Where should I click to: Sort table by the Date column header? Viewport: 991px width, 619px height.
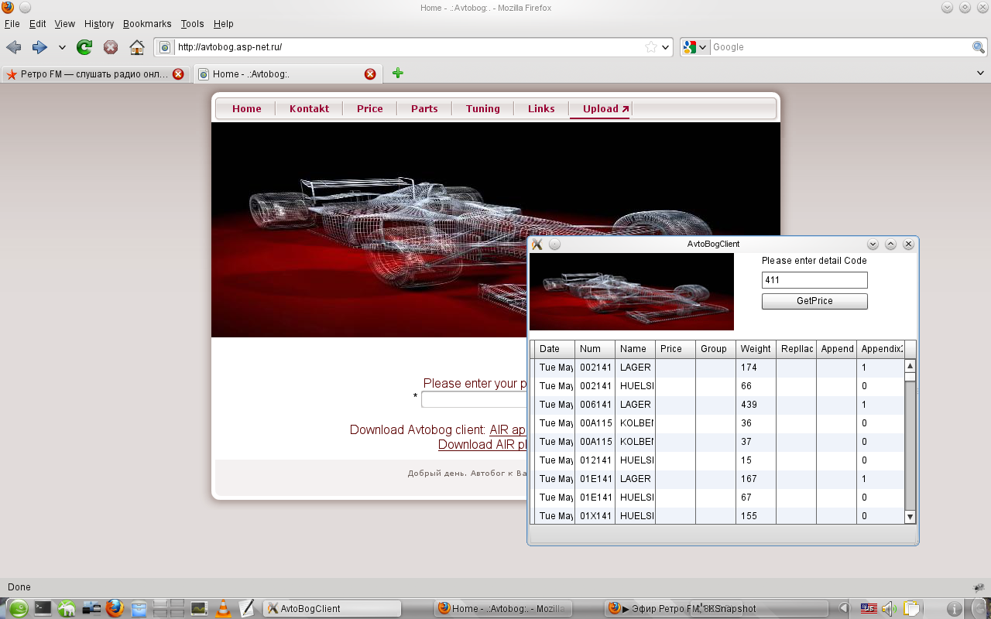[x=554, y=349]
